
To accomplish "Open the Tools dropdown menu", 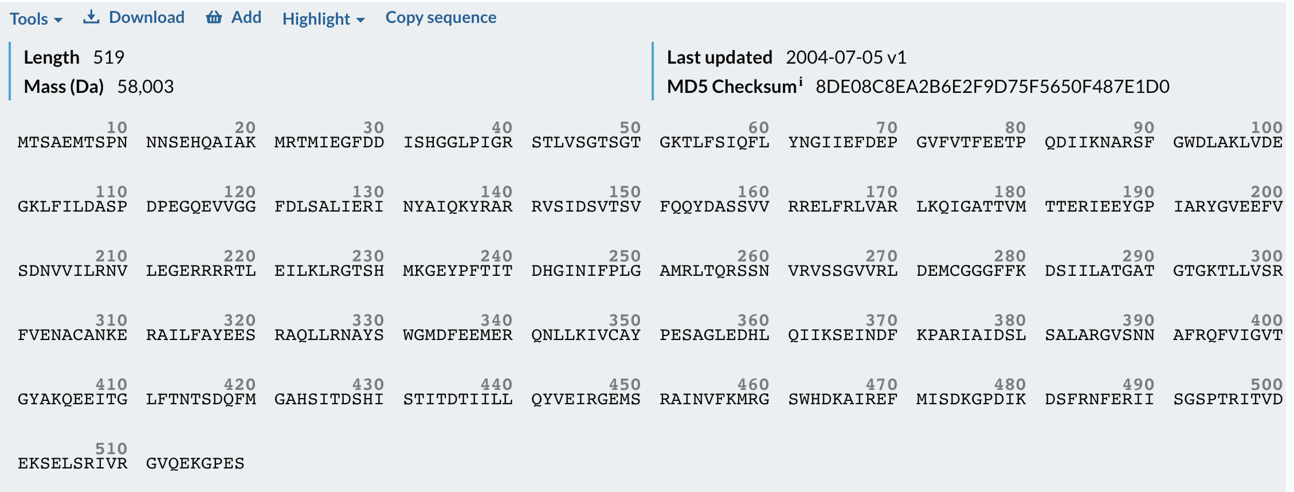I will [x=36, y=19].
